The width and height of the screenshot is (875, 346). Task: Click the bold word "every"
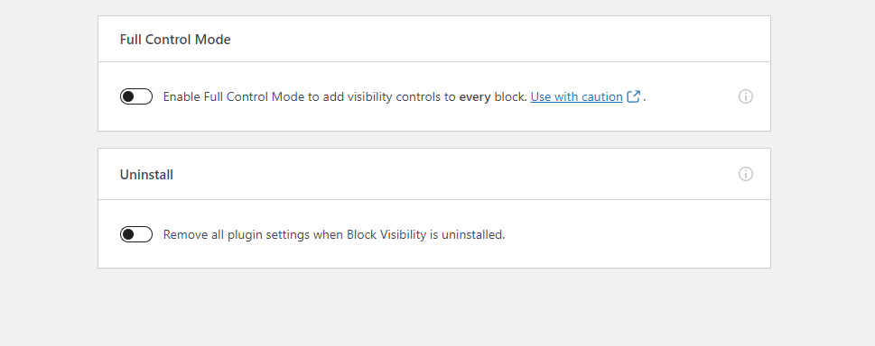pos(475,97)
